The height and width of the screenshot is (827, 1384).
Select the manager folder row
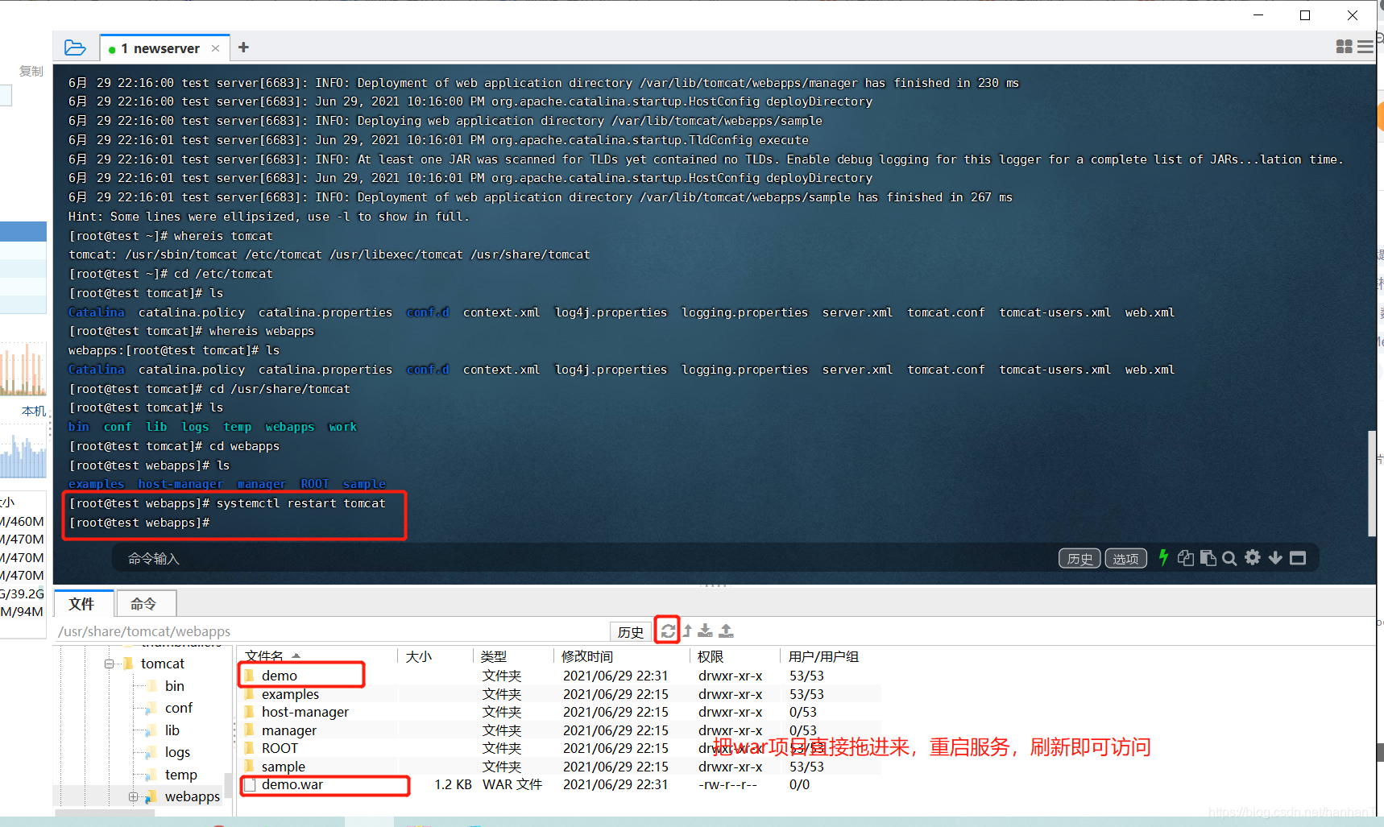coord(560,730)
